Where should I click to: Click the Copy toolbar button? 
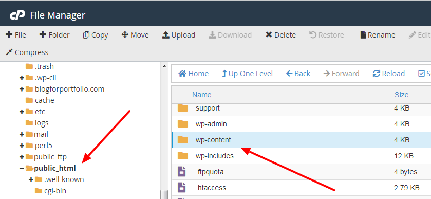tap(96, 35)
